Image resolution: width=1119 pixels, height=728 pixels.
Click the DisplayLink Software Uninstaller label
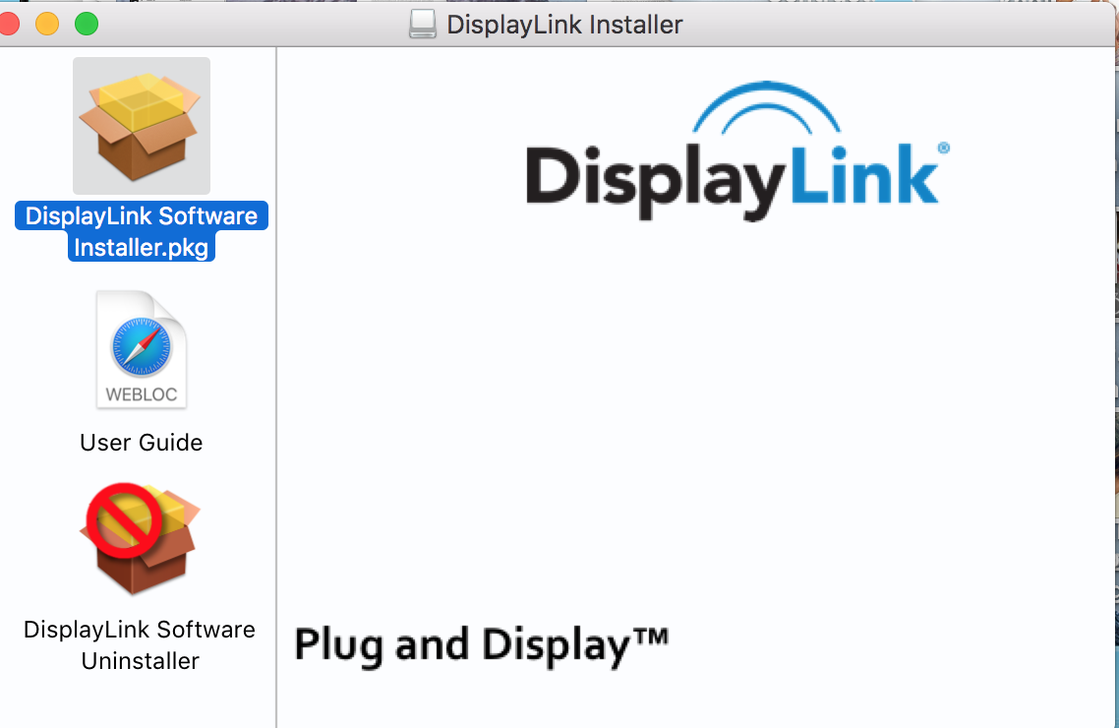coord(140,645)
